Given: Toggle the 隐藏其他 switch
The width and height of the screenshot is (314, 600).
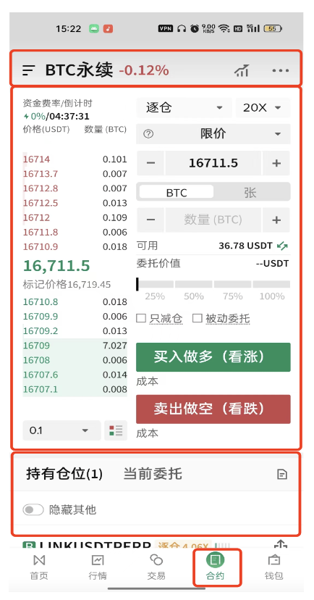Looking at the screenshot, I should click(33, 509).
